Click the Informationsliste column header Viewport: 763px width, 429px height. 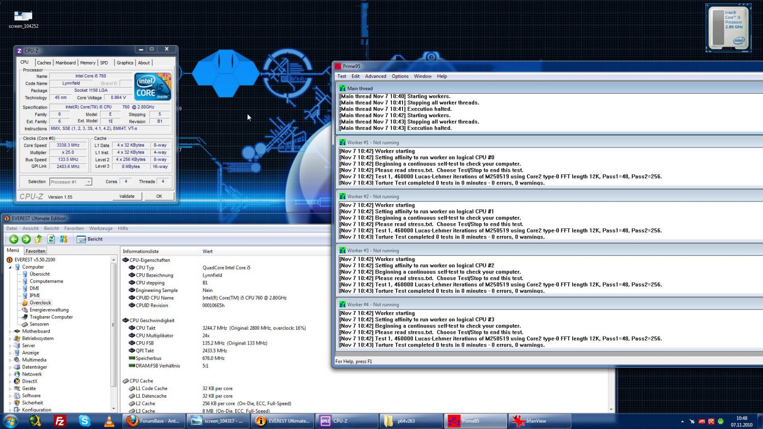(x=160, y=251)
